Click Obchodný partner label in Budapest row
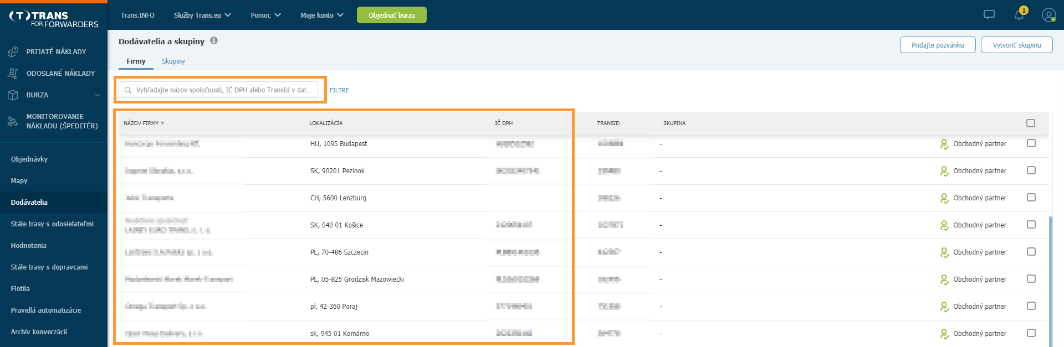Image resolution: width=1064 pixels, height=347 pixels. point(980,143)
